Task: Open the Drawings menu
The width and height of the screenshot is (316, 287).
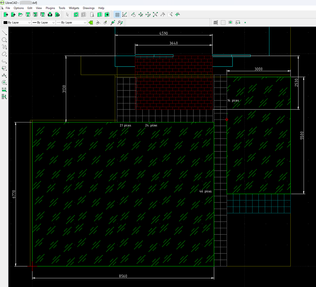Action: point(89,8)
